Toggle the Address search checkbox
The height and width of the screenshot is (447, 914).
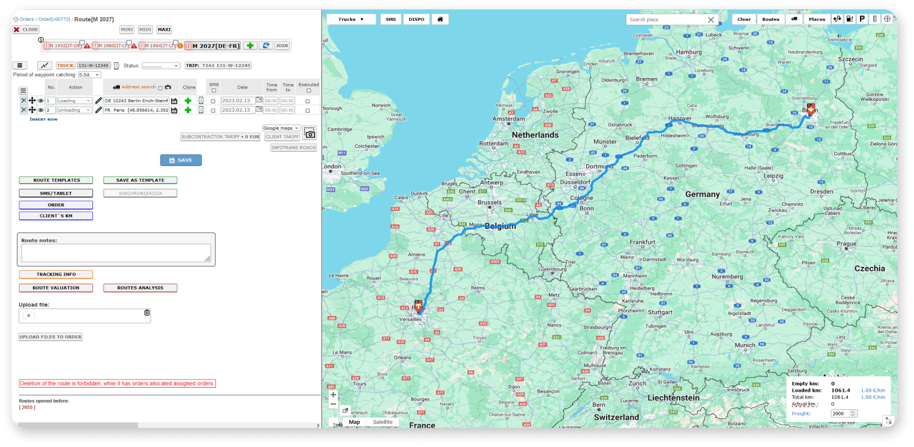point(160,88)
